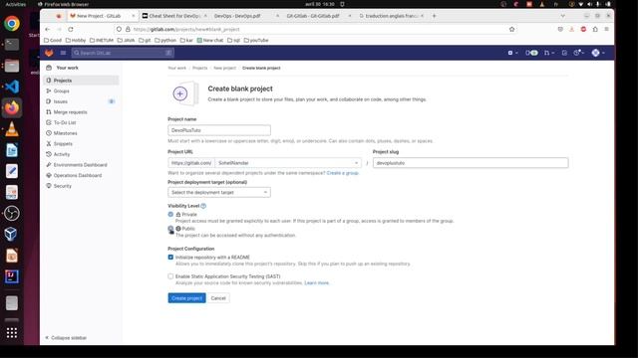Toggle Initialize repository with a README
Viewport: 638px width, 358px height.
170,258
